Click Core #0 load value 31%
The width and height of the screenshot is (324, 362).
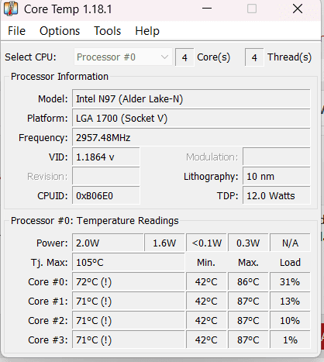tap(290, 282)
